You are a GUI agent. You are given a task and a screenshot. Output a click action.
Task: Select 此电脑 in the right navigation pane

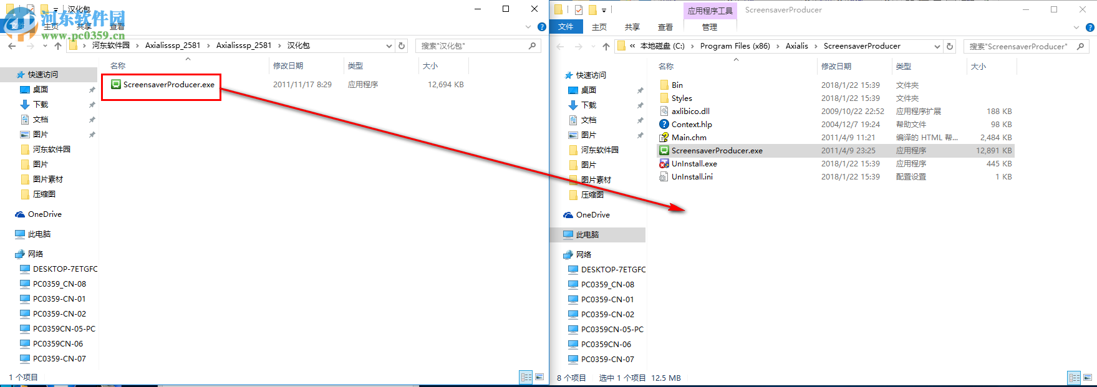(x=587, y=235)
